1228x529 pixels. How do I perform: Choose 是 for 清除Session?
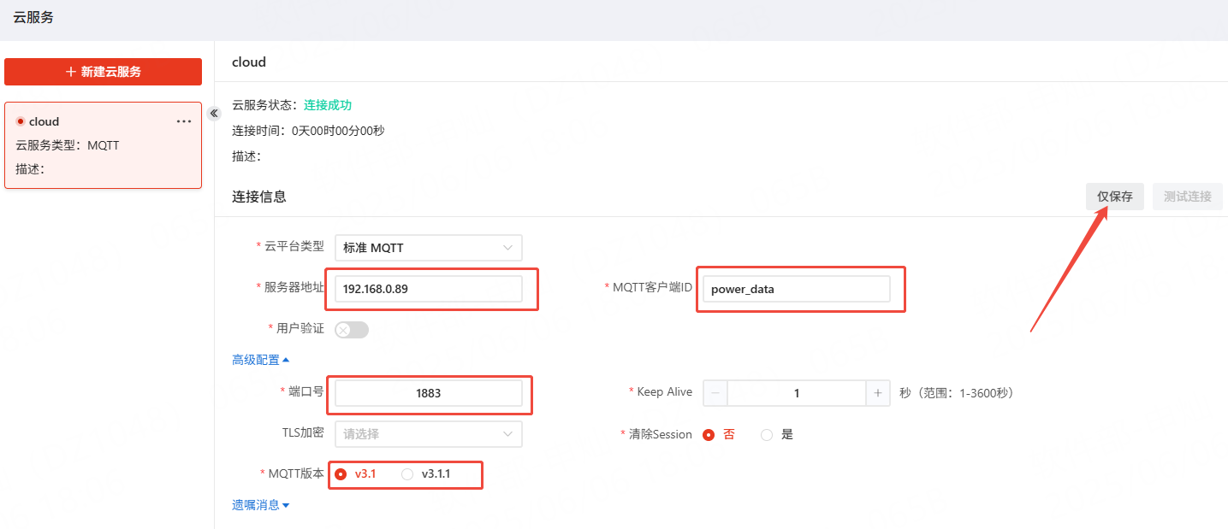coord(767,434)
